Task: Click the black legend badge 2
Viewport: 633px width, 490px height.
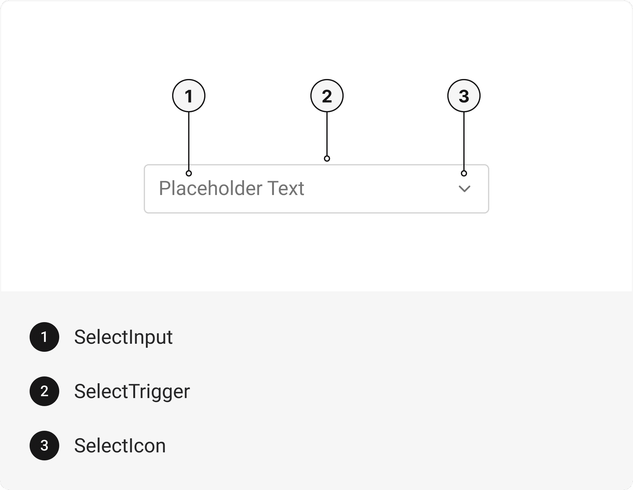Action: tap(44, 391)
